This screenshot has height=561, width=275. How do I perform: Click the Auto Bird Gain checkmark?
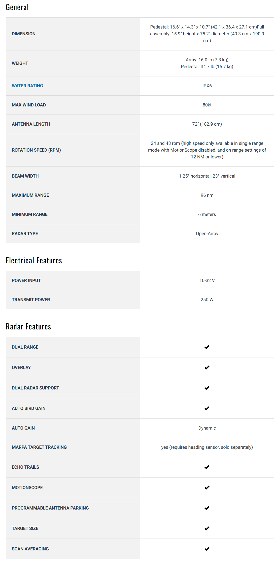(x=207, y=408)
